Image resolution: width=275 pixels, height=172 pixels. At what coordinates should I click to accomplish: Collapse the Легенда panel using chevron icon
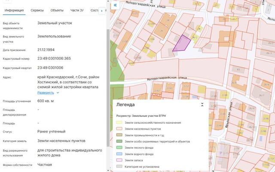tap(202, 104)
